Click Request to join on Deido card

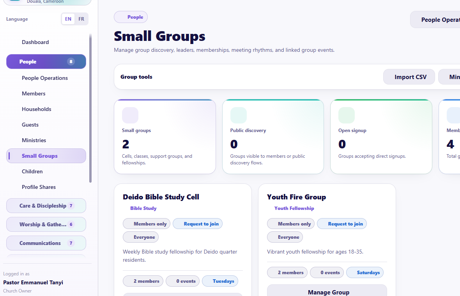(198, 224)
